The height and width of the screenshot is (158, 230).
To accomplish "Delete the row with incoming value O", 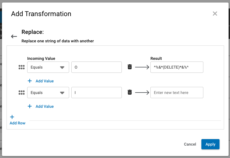I will click(130, 67).
